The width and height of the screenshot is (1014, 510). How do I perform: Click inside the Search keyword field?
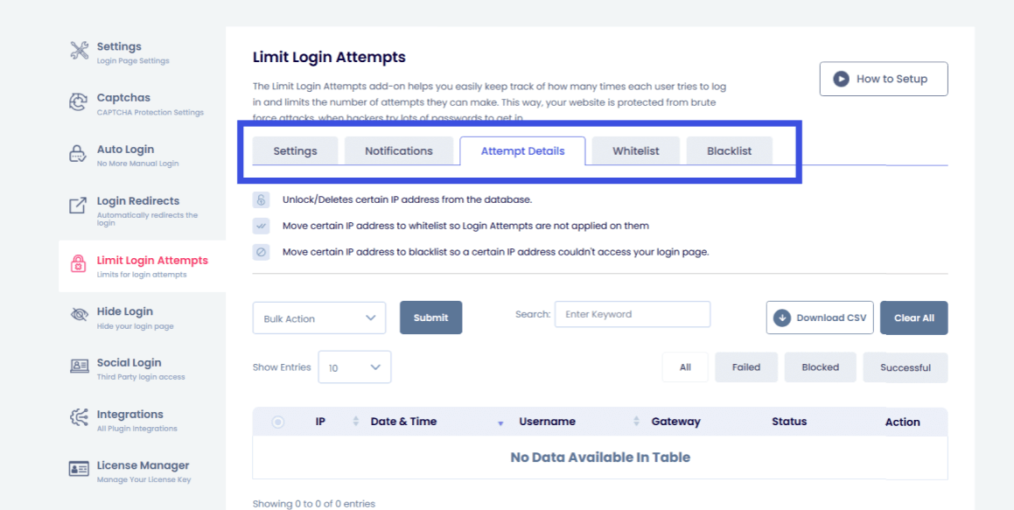pyautogui.click(x=632, y=314)
